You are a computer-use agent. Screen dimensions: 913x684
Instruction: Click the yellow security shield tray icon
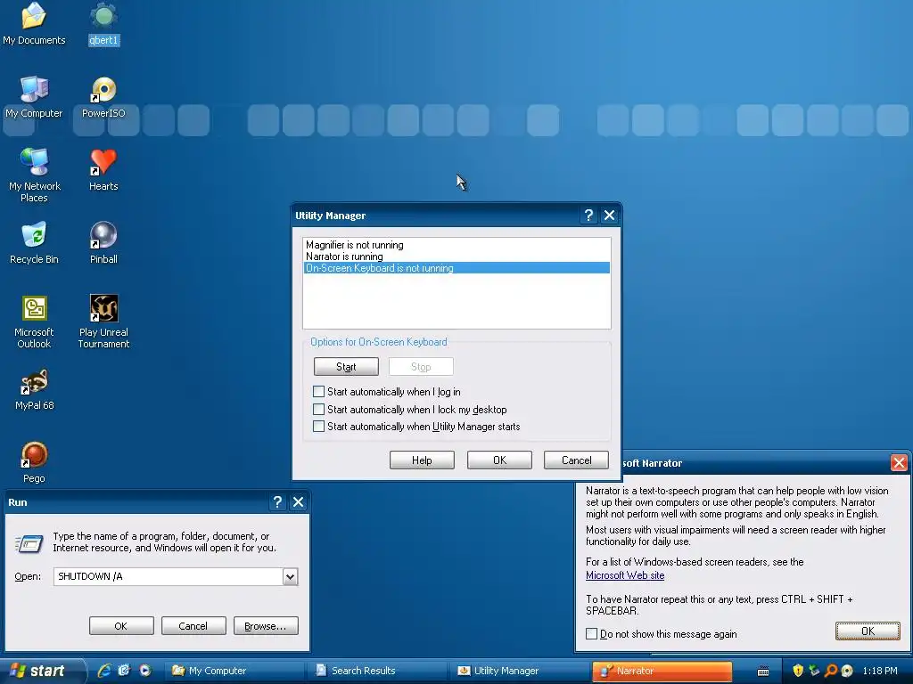pyautogui.click(x=798, y=671)
